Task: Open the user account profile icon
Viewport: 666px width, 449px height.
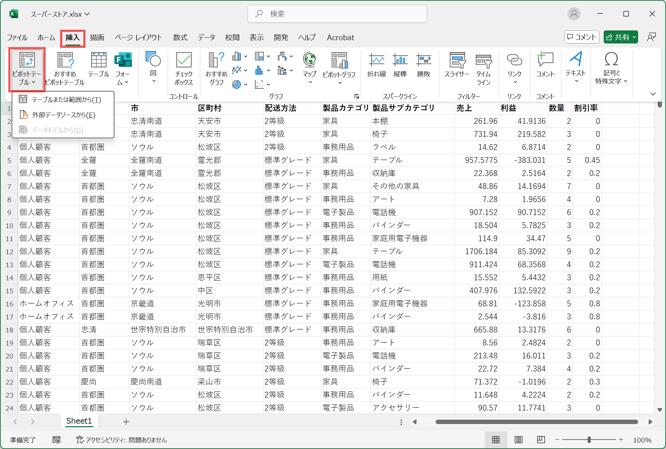Action: coord(574,14)
